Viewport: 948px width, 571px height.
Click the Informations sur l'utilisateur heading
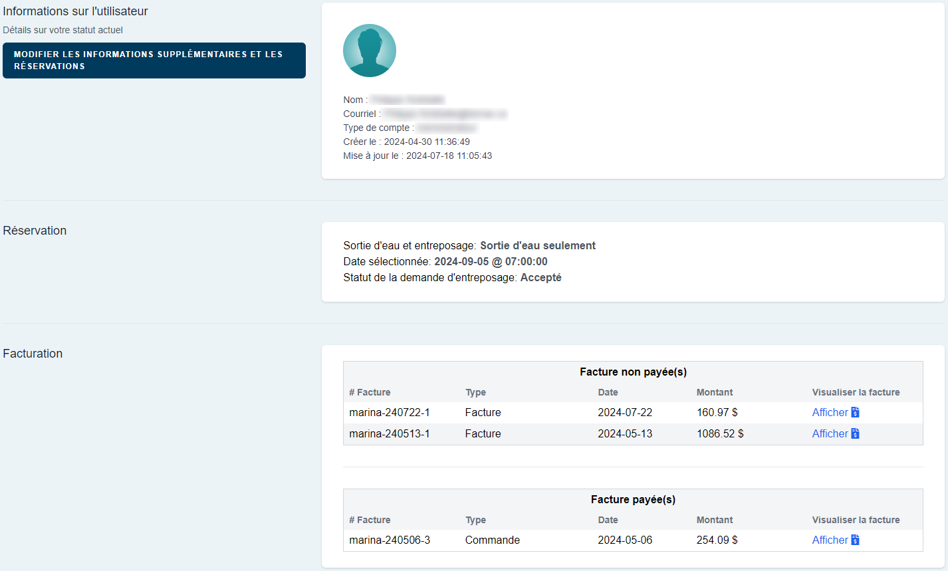[75, 11]
